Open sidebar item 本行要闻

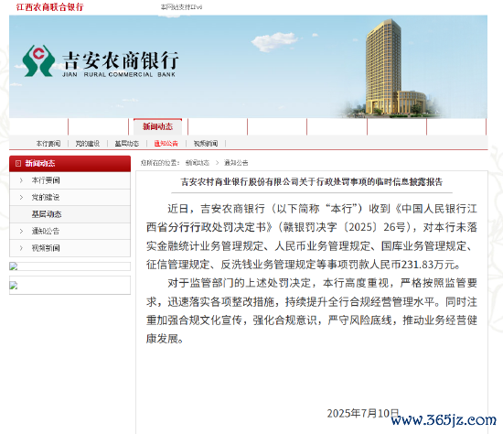coord(46,180)
